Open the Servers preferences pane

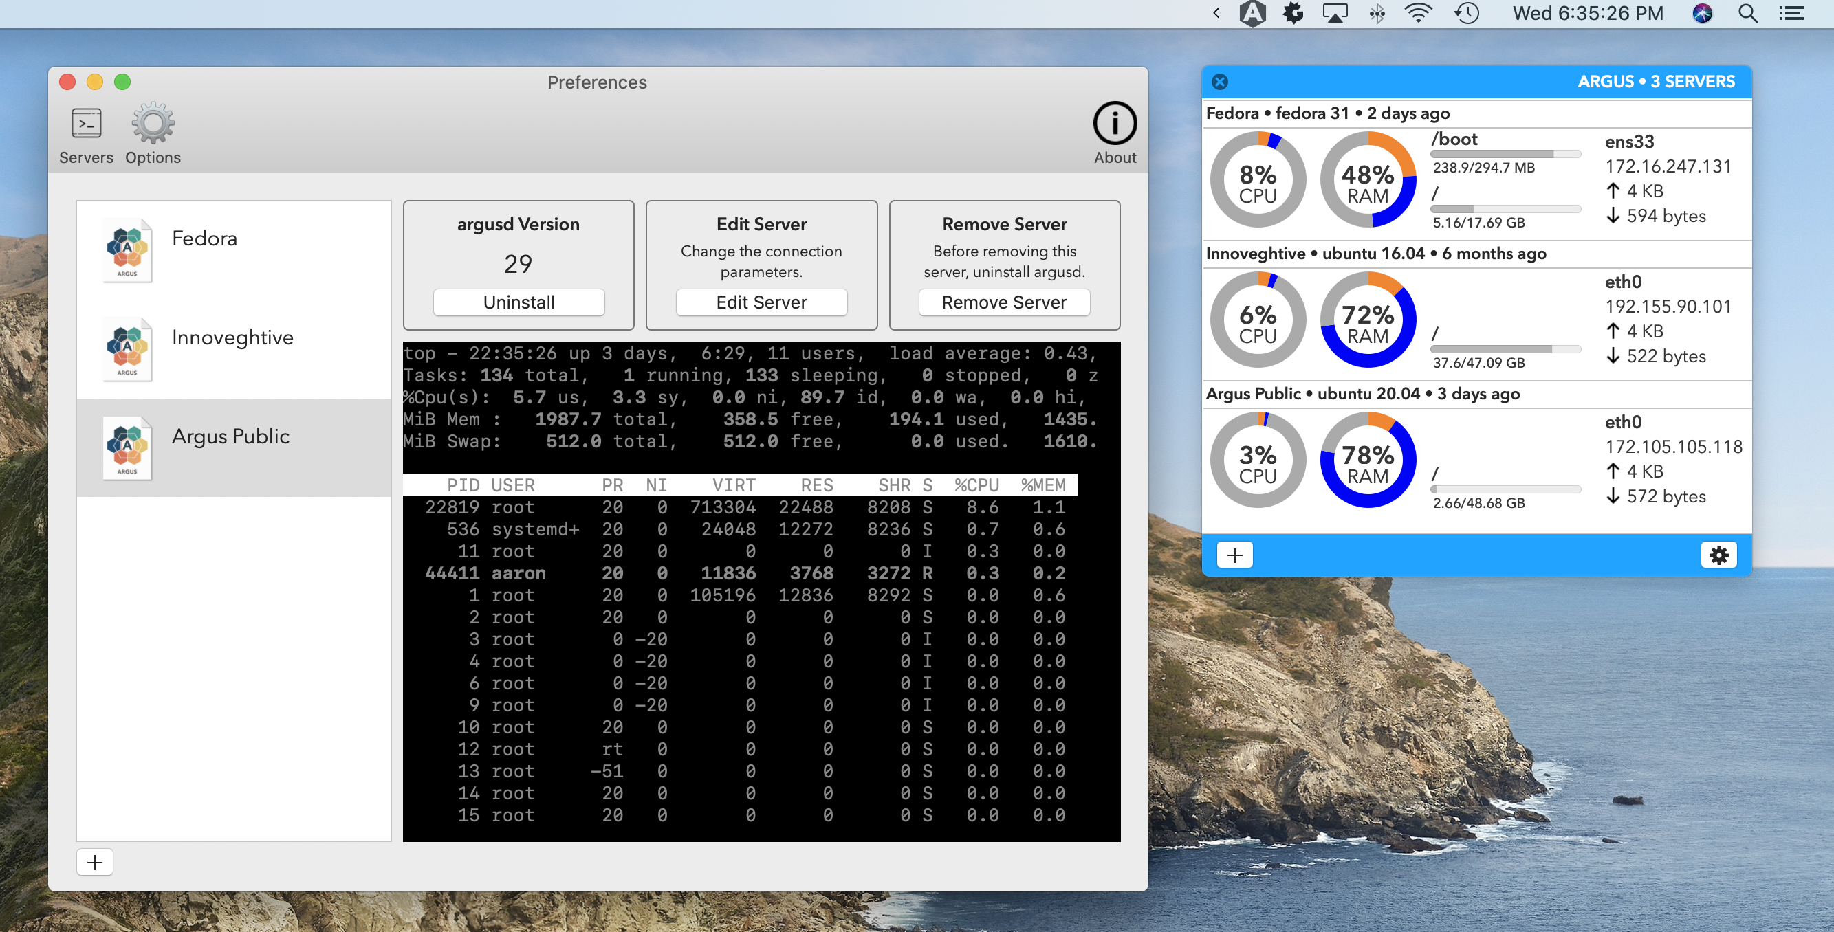(x=86, y=135)
